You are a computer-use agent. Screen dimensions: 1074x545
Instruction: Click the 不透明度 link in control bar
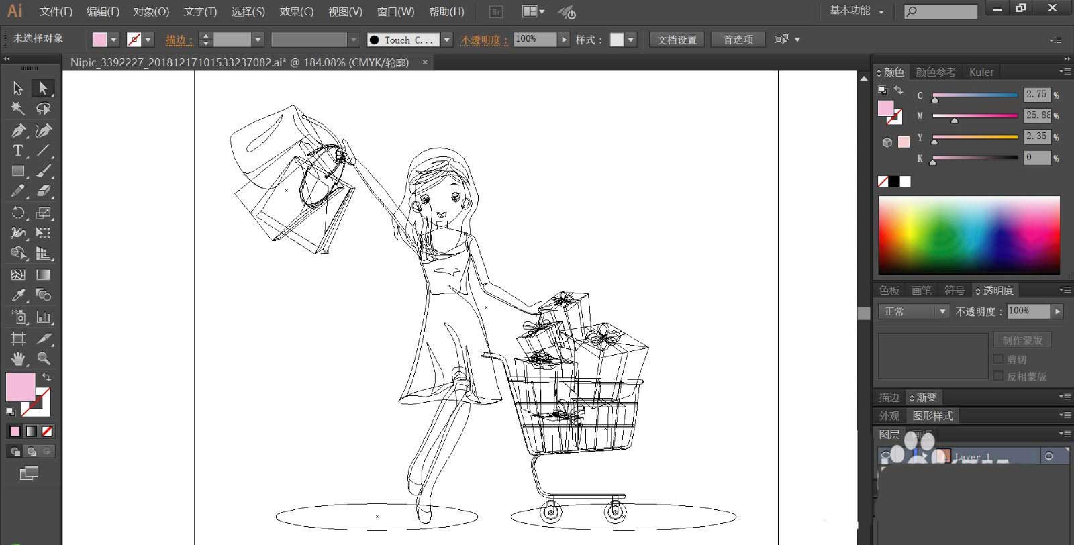click(484, 40)
